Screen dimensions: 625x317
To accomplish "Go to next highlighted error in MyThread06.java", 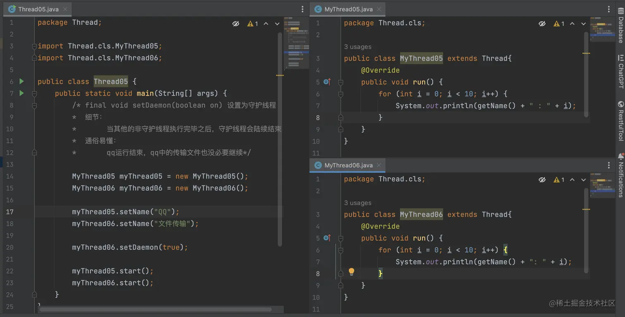I will pos(584,180).
